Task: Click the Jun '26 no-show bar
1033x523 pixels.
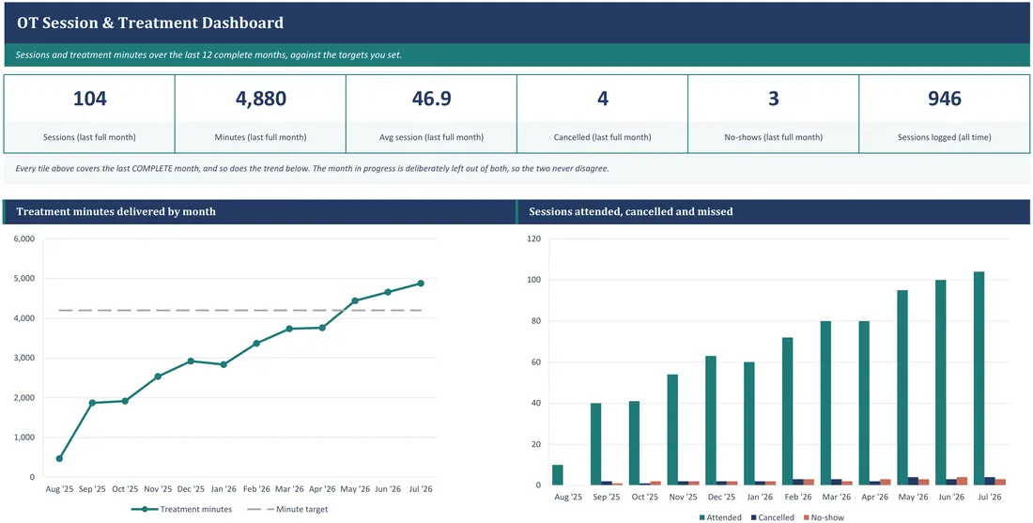Action: tap(964, 482)
